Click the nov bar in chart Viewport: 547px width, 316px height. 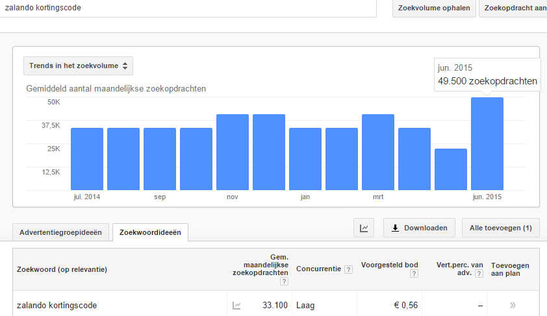[233, 152]
